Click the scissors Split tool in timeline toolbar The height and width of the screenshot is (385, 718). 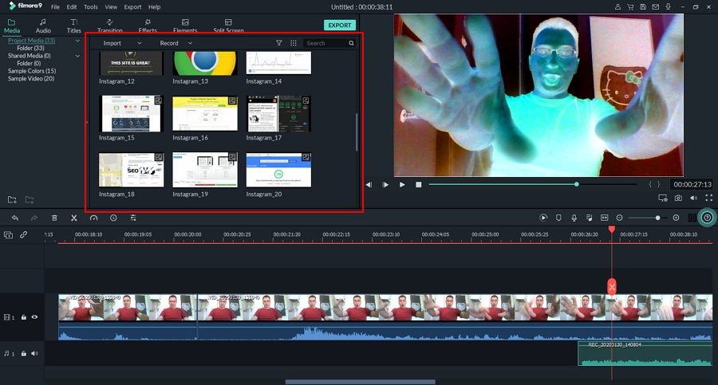(73, 218)
